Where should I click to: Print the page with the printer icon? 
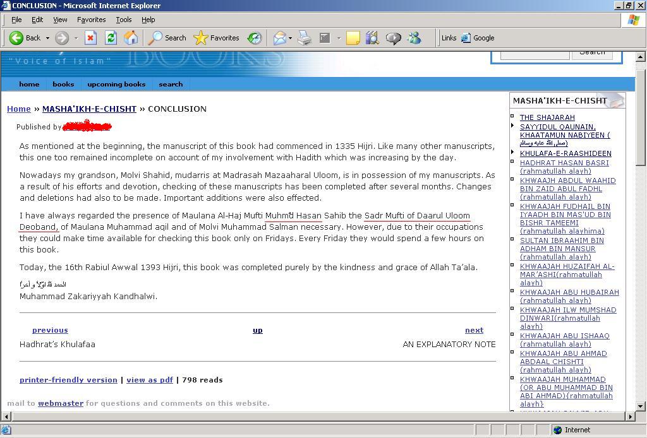click(x=305, y=38)
